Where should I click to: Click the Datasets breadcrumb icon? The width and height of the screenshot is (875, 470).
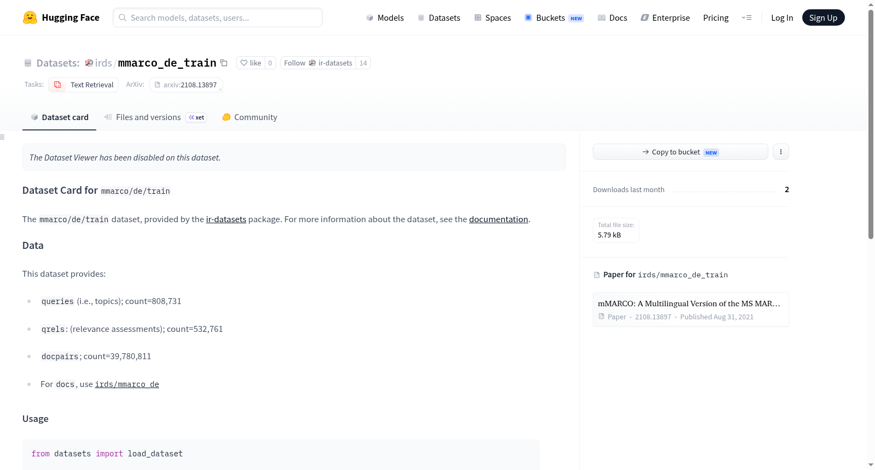(28, 63)
